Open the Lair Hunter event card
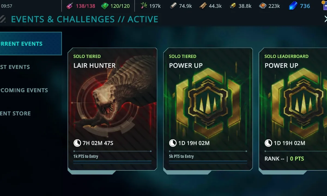 click(x=112, y=109)
